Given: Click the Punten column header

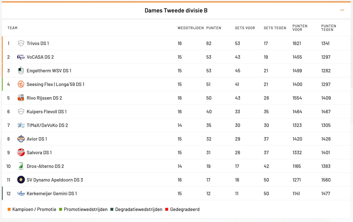Looking at the screenshot, I should [x=214, y=28].
